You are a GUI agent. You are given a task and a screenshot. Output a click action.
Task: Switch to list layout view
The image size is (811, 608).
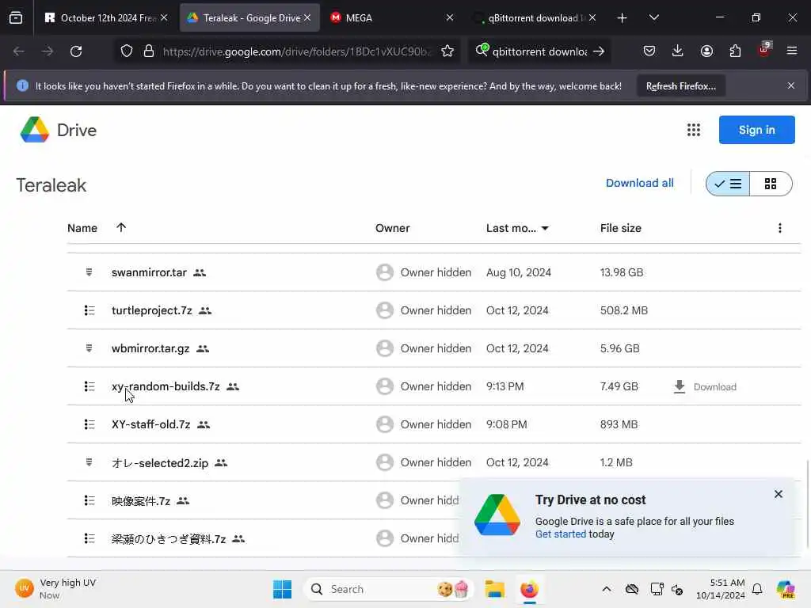click(728, 184)
